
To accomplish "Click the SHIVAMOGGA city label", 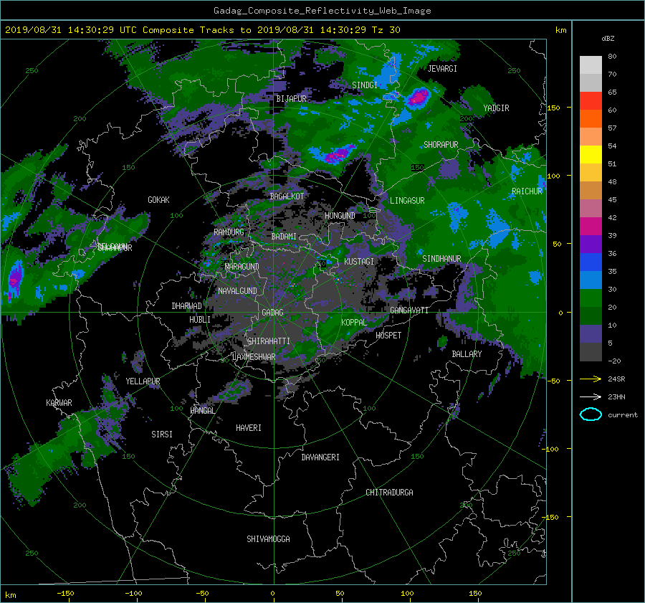I will (268, 539).
